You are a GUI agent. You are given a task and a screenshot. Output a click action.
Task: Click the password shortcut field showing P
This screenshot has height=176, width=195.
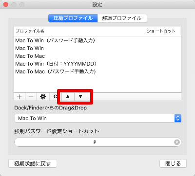click(98, 142)
